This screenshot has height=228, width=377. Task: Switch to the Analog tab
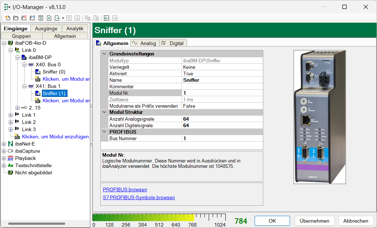pyautogui.click(x=145, y=43)
